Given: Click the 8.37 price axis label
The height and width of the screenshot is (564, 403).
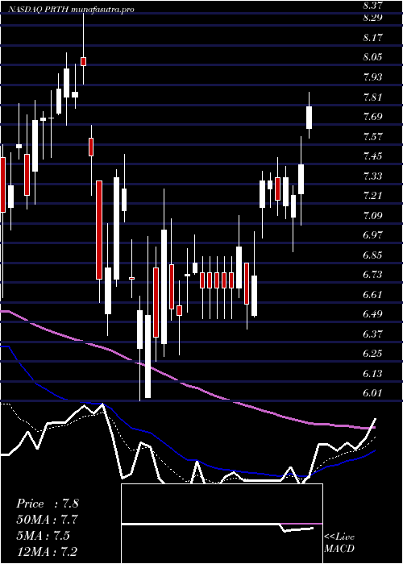Looking at the screenshot, I should (374, 6).
